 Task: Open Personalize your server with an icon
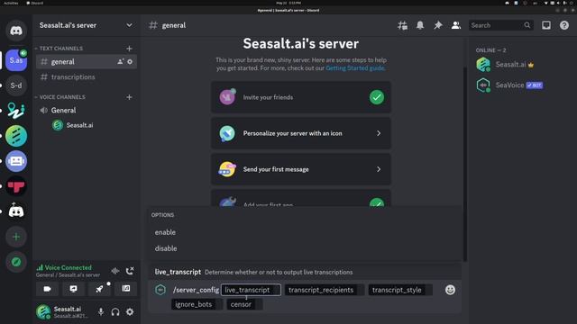click(300, 133)
